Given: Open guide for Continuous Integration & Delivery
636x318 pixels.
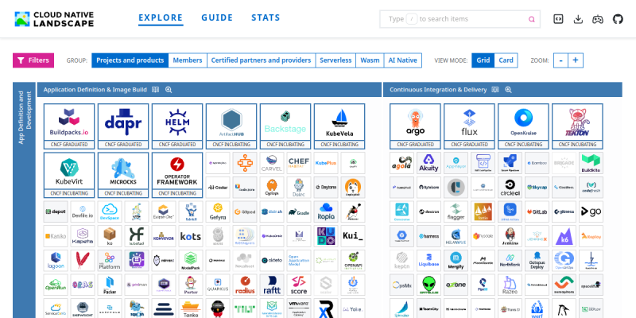Looking at the screenshot, I should point(494,90).
